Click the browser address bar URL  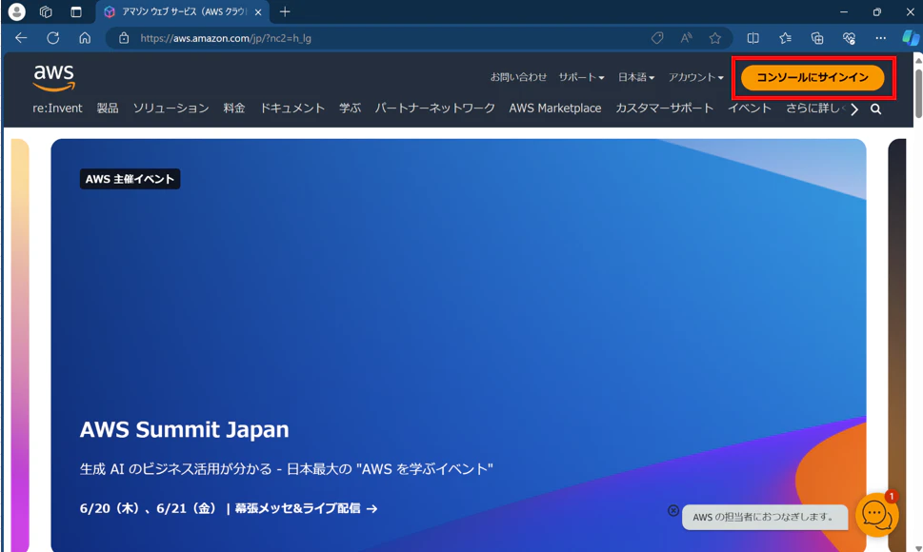(x=226, y=38)
